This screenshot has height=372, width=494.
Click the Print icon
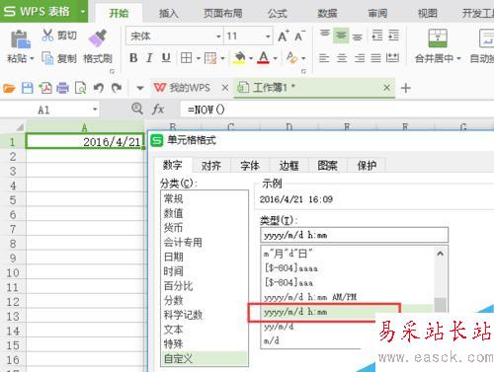(62, 88)
